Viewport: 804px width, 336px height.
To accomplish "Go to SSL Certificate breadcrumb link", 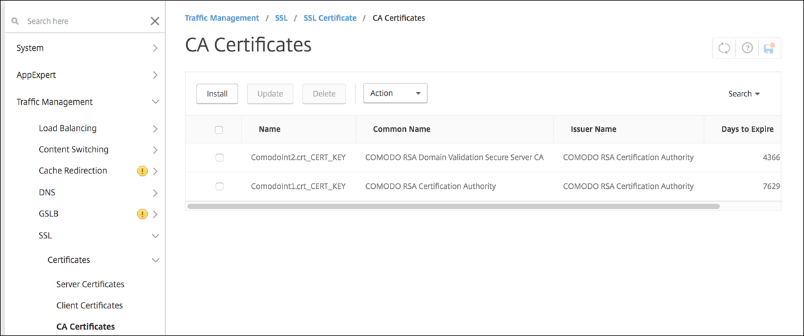I will click(x=329, y=18).
